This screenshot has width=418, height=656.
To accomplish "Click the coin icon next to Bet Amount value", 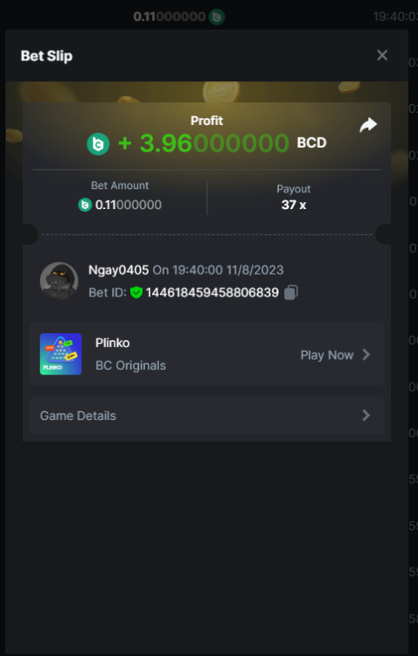I will (85, 205).
